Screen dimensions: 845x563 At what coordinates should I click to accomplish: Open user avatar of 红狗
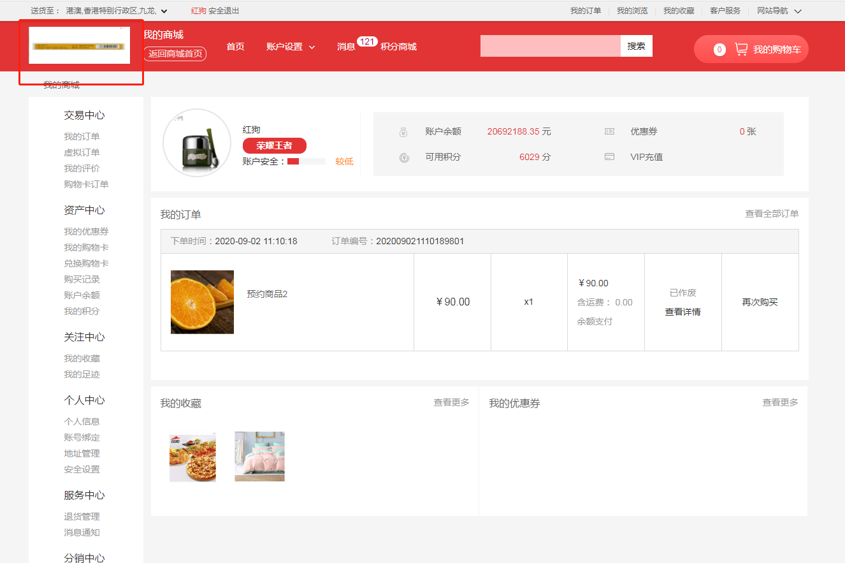point(197,142)
